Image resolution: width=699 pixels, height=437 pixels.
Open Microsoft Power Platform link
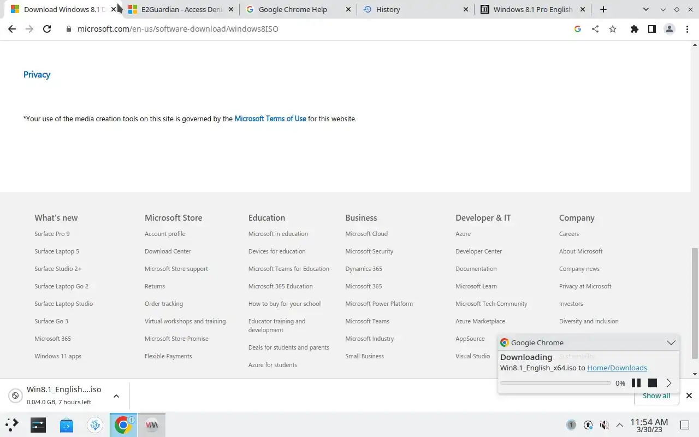[x=379, y=304]
